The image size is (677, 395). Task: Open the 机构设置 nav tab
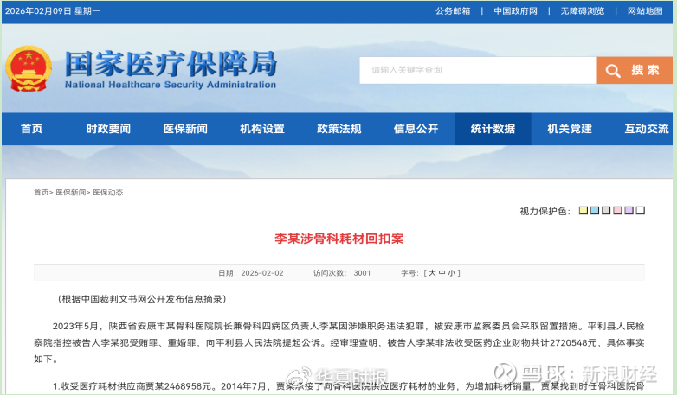pos(262,129)
